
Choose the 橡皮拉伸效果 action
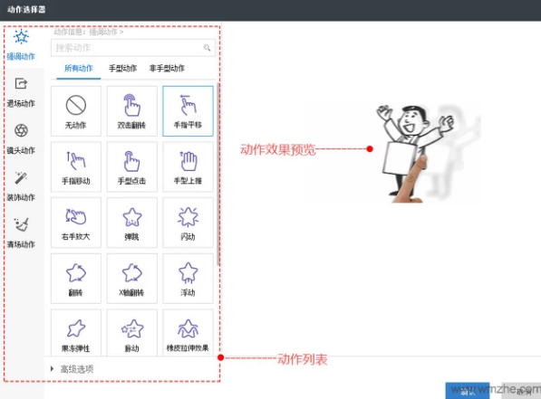(188, 333)
